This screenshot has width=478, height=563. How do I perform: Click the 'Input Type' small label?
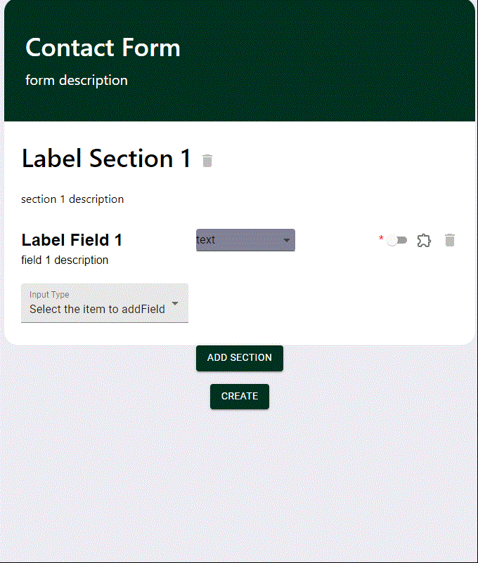pyautogui.click(x=49, y=295)
